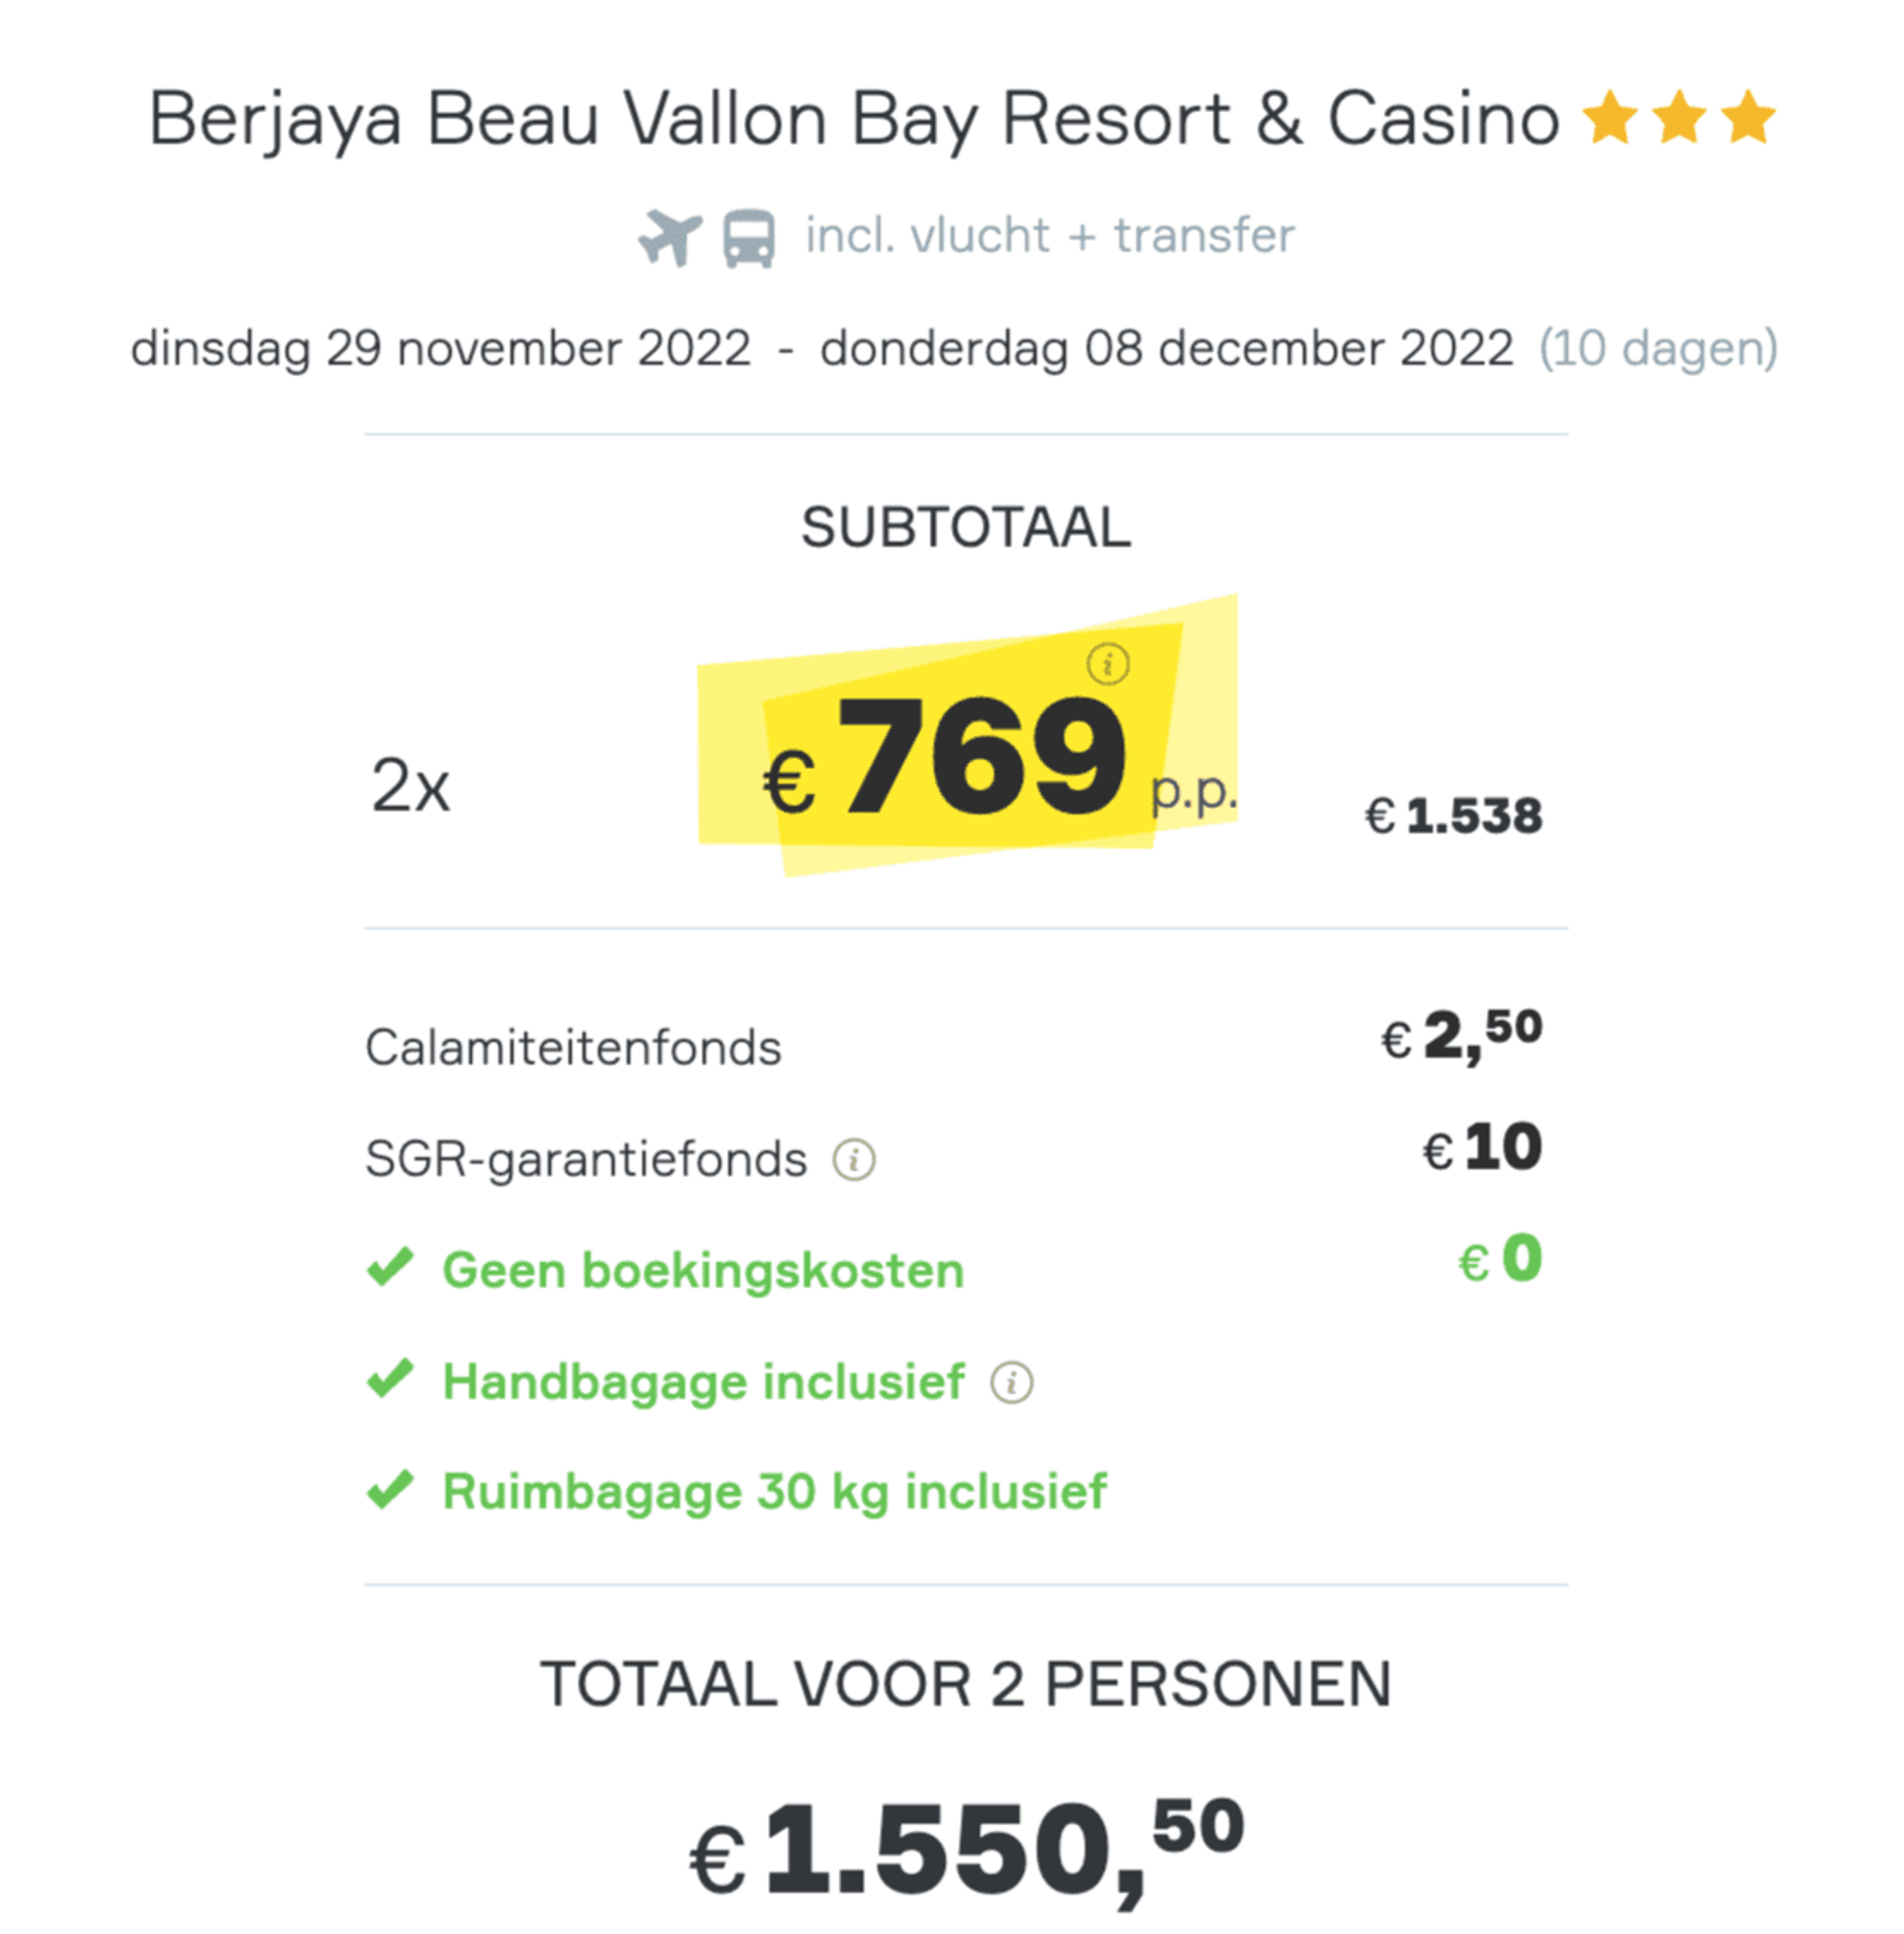Click the bus transfer icon
Image resolution: width=1904 pixels, height=1934 pixels.
click(x=749, y=238)
